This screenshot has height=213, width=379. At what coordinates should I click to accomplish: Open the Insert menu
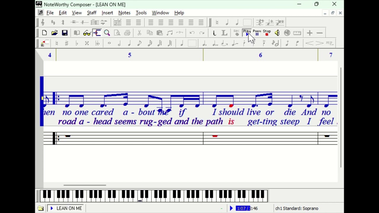point(107,13)
